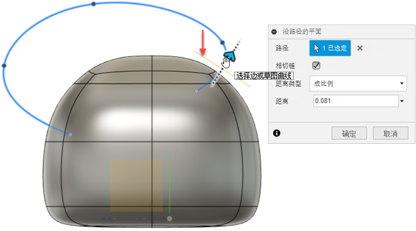Confirm with the 确定 button

(349, 133)
